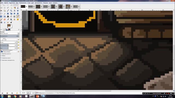Screen dimensions: 175x98
Task: Reset brush angle to default
Action: (x=19, y=48)
